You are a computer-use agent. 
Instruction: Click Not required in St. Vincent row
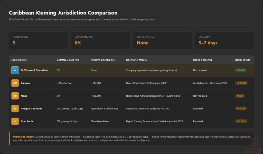[200, 70]
